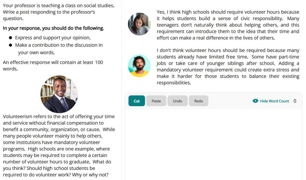Screen dimensions: 306x180
Task: Toggle the Hide Word Count label
Action: click(x=274, y=101)
